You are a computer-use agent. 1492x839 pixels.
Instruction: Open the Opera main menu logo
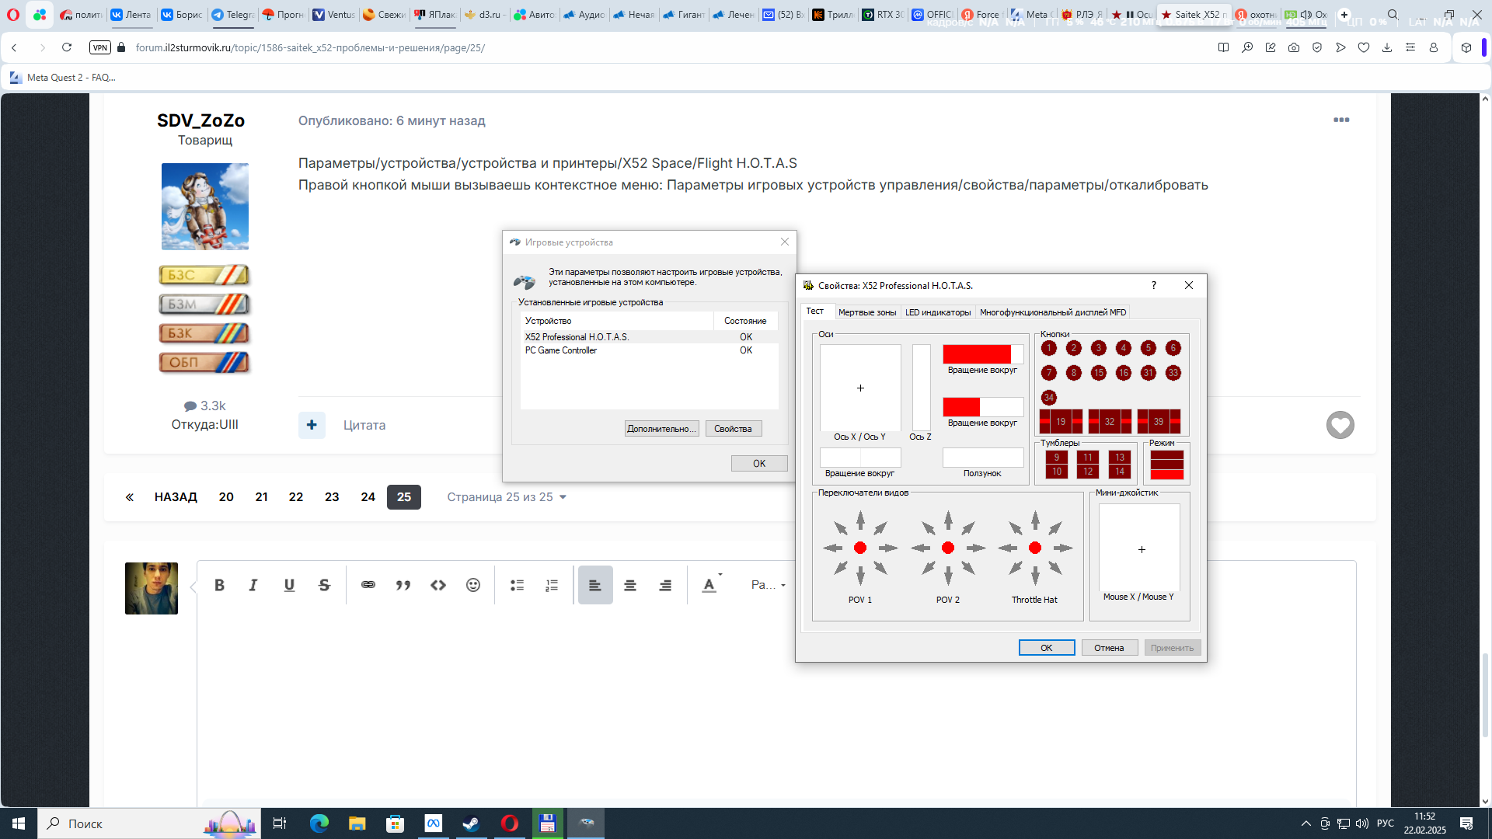click(x=13, y=15)
